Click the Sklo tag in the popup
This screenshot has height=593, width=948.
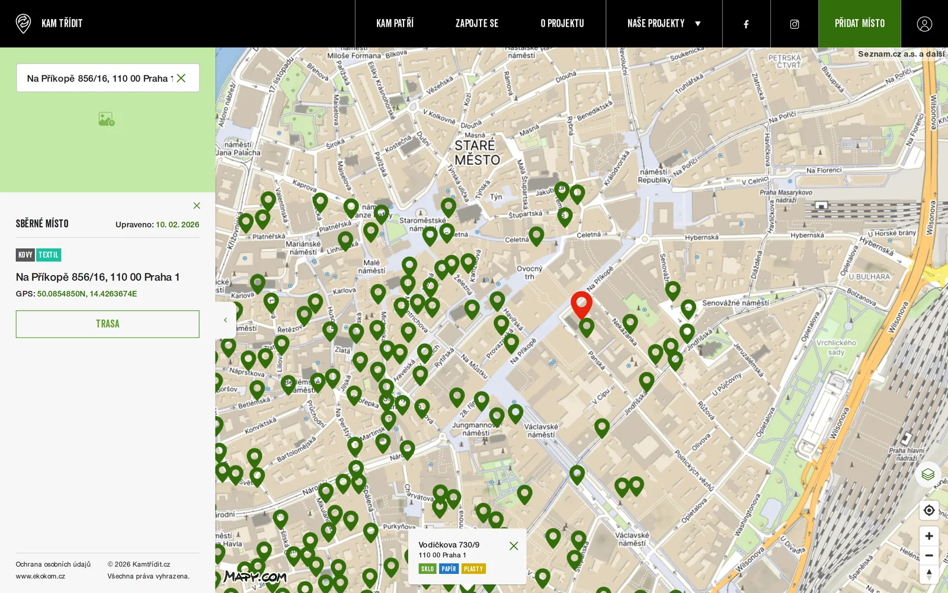(428, 569)
